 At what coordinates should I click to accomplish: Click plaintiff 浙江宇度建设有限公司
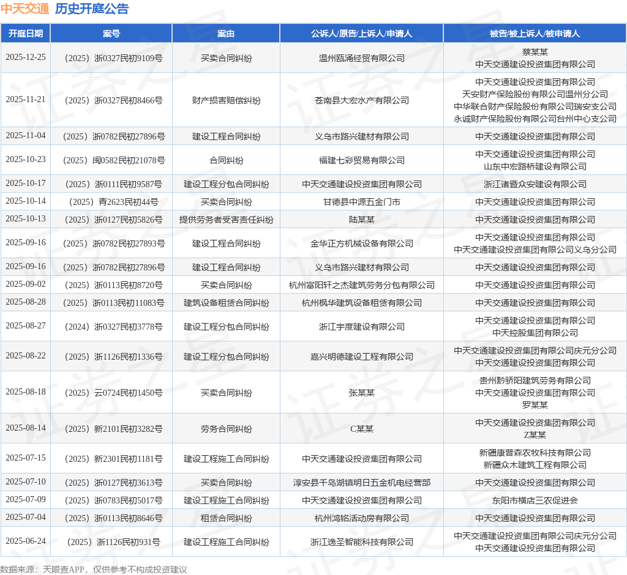pyautogui.click(x=361, y=327)
